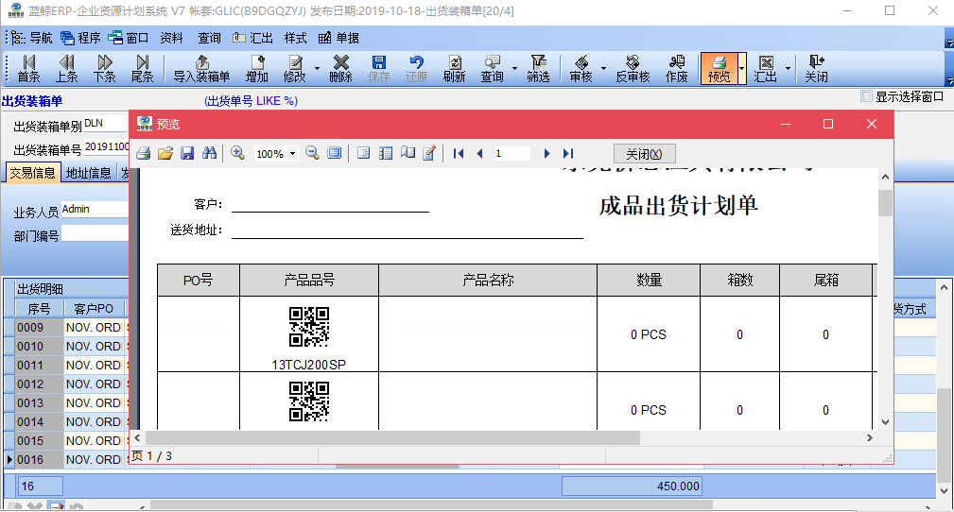Zoom out on the preview page
This screenshot has width=954, height=512.
click(312, 153)
